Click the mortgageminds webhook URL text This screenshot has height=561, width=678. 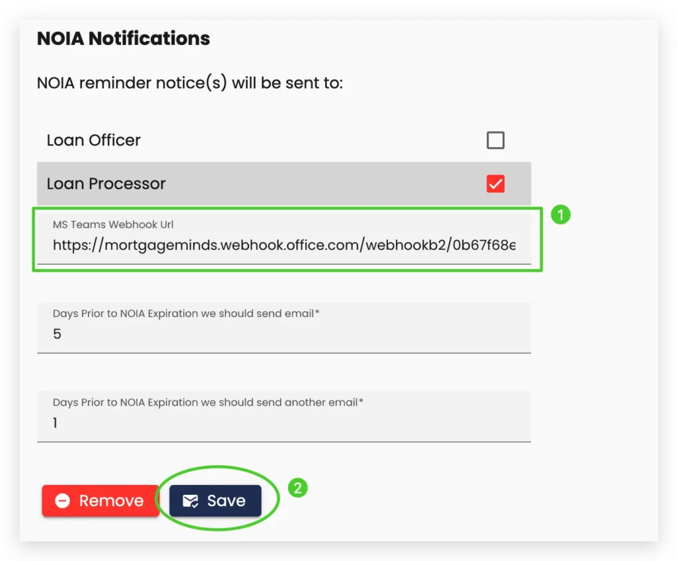pyautogui.click(x=283, y=245)
